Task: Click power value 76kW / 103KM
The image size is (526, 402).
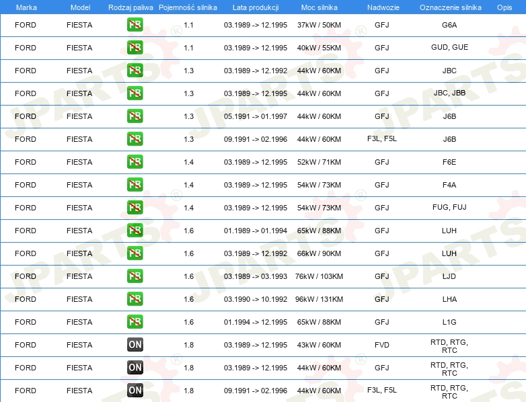Action: 319,276
